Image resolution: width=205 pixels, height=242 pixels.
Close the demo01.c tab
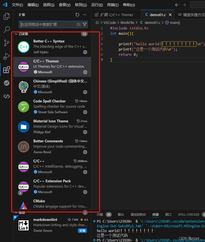[x=170, y=15]
